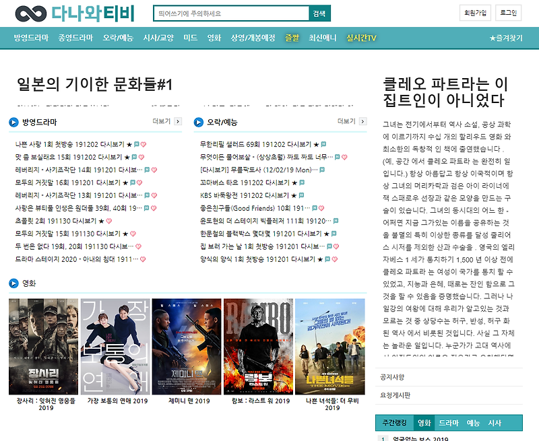Select the 예능 weekly ranking tab
The image size is (539, 441).
click(473, 423)
